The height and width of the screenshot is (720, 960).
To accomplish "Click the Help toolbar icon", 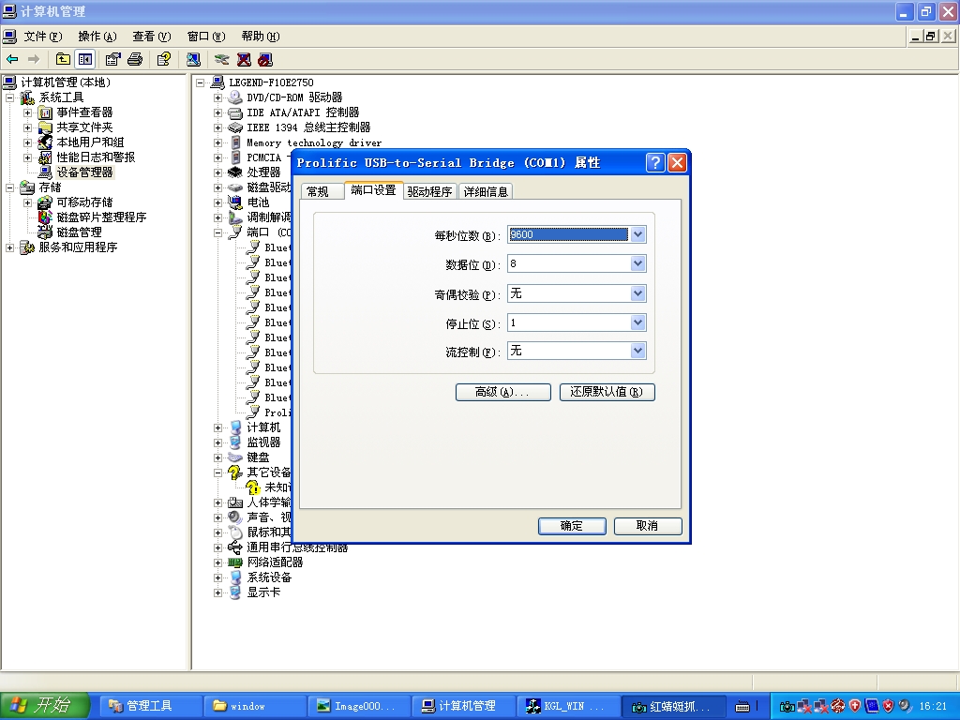I will [163, 59].
